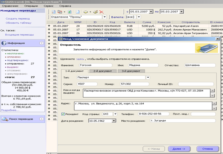Click the green refresh toolbar icon
223x154 pixels.
pyautogui.click(x=69, y=12)
